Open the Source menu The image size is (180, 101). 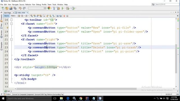(x=22, y=4)
